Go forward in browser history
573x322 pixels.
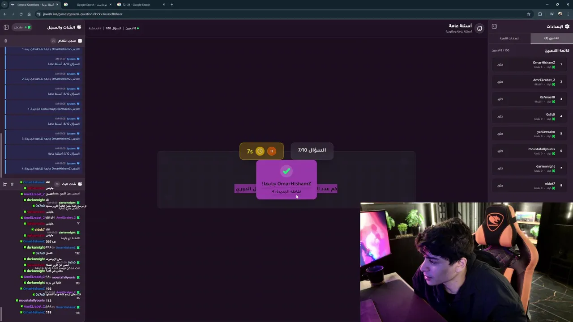point(13,14)
